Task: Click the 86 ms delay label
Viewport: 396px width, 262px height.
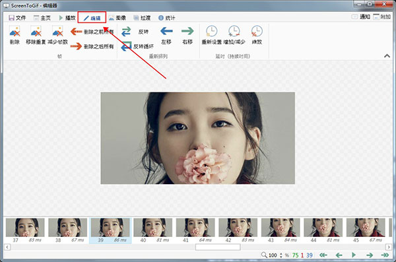Action: (120, 240)
